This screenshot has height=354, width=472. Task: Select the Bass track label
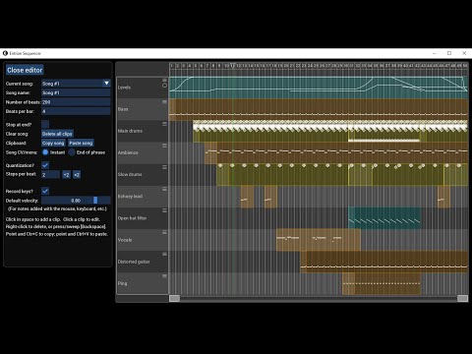coord(123,109)
